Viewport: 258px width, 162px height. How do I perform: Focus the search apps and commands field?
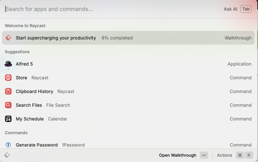coord(101,9)
